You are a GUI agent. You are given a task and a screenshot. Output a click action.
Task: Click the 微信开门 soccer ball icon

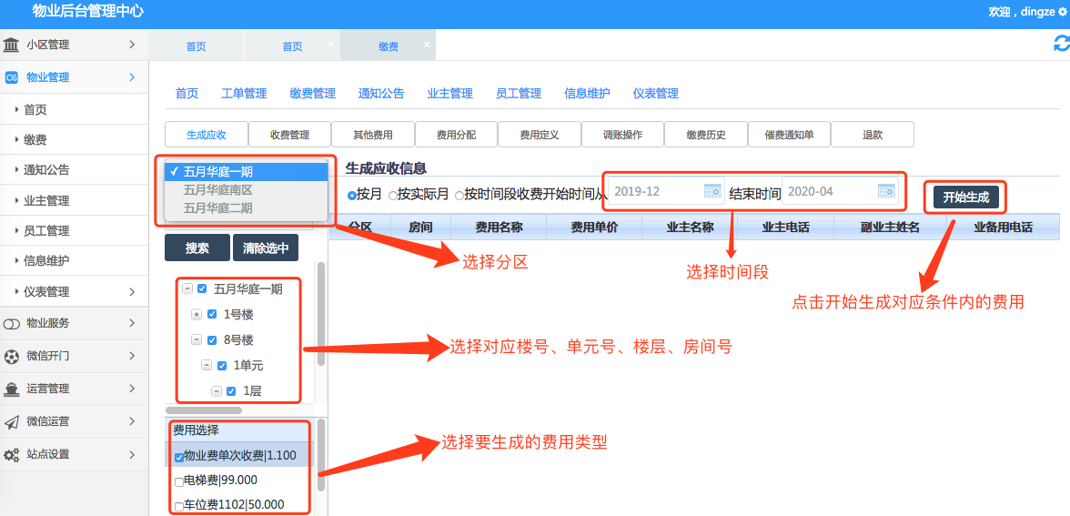pos(12,357)
